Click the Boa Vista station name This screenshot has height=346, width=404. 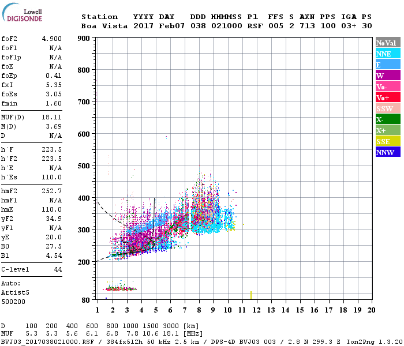click(104, 26)
